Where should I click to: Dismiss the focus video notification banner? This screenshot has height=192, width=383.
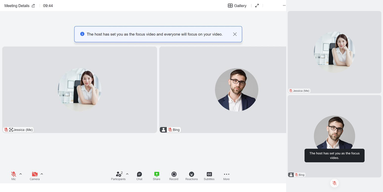tap(235, 34)
